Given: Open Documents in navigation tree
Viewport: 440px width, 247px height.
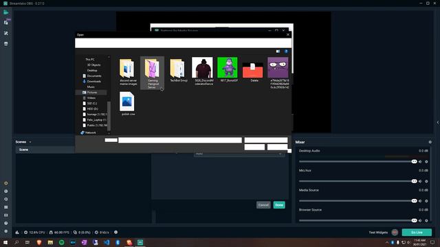Looking at the screenshot, I should (91, 76).
